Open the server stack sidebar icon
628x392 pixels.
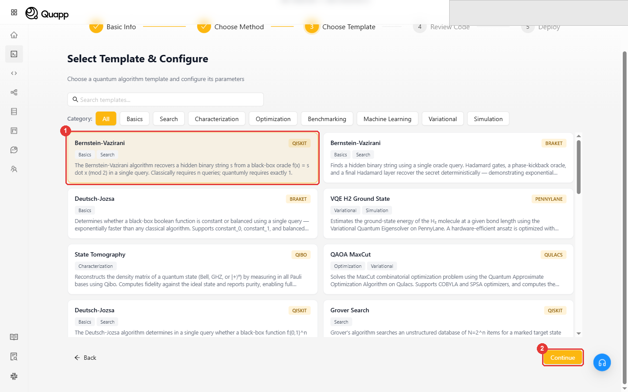tap(14, 112)
